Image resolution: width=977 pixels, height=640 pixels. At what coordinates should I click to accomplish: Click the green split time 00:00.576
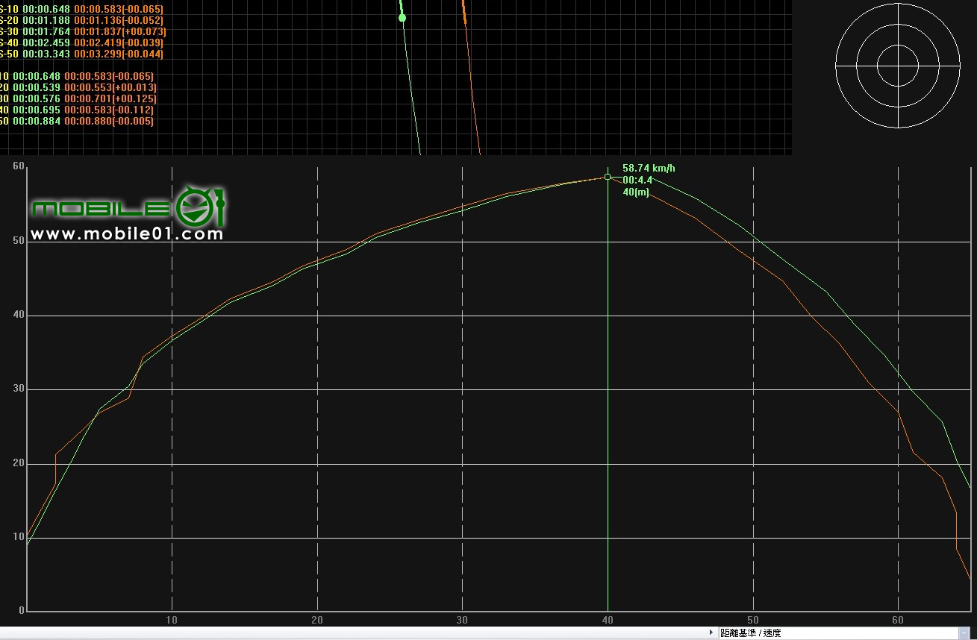[37, 98]
